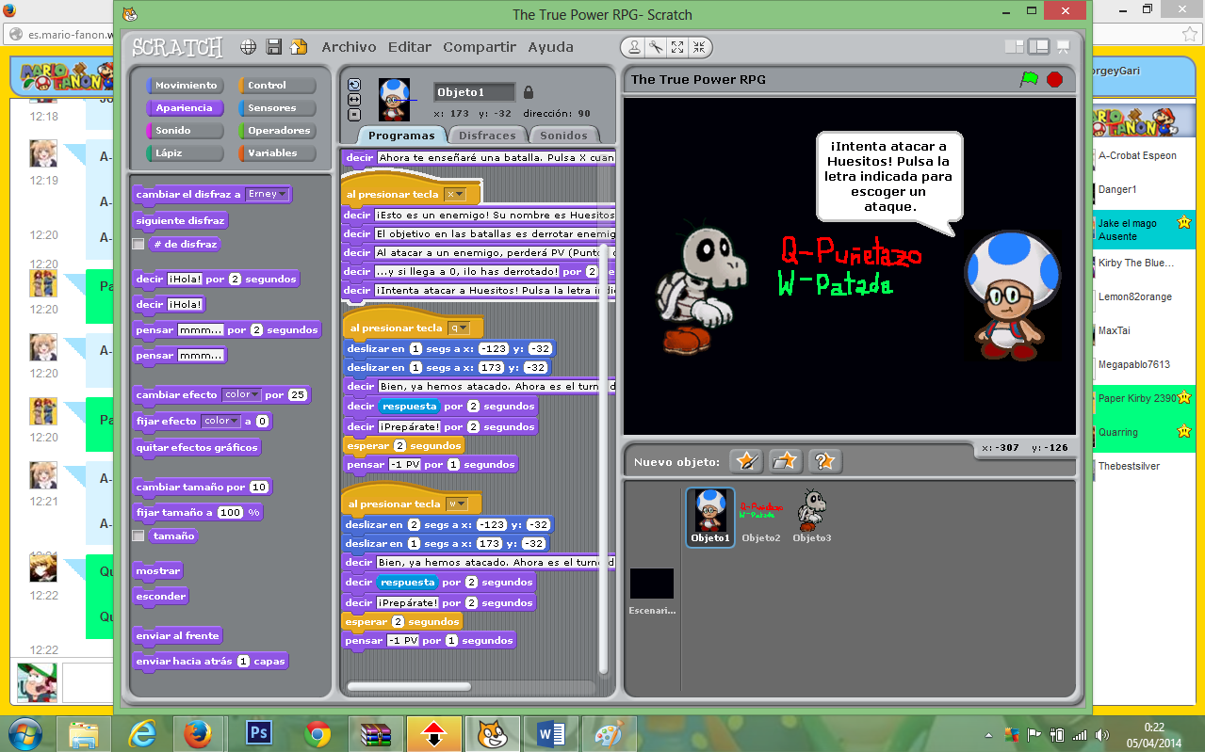
Task: Choose new sprite from file
Action: 786,461
